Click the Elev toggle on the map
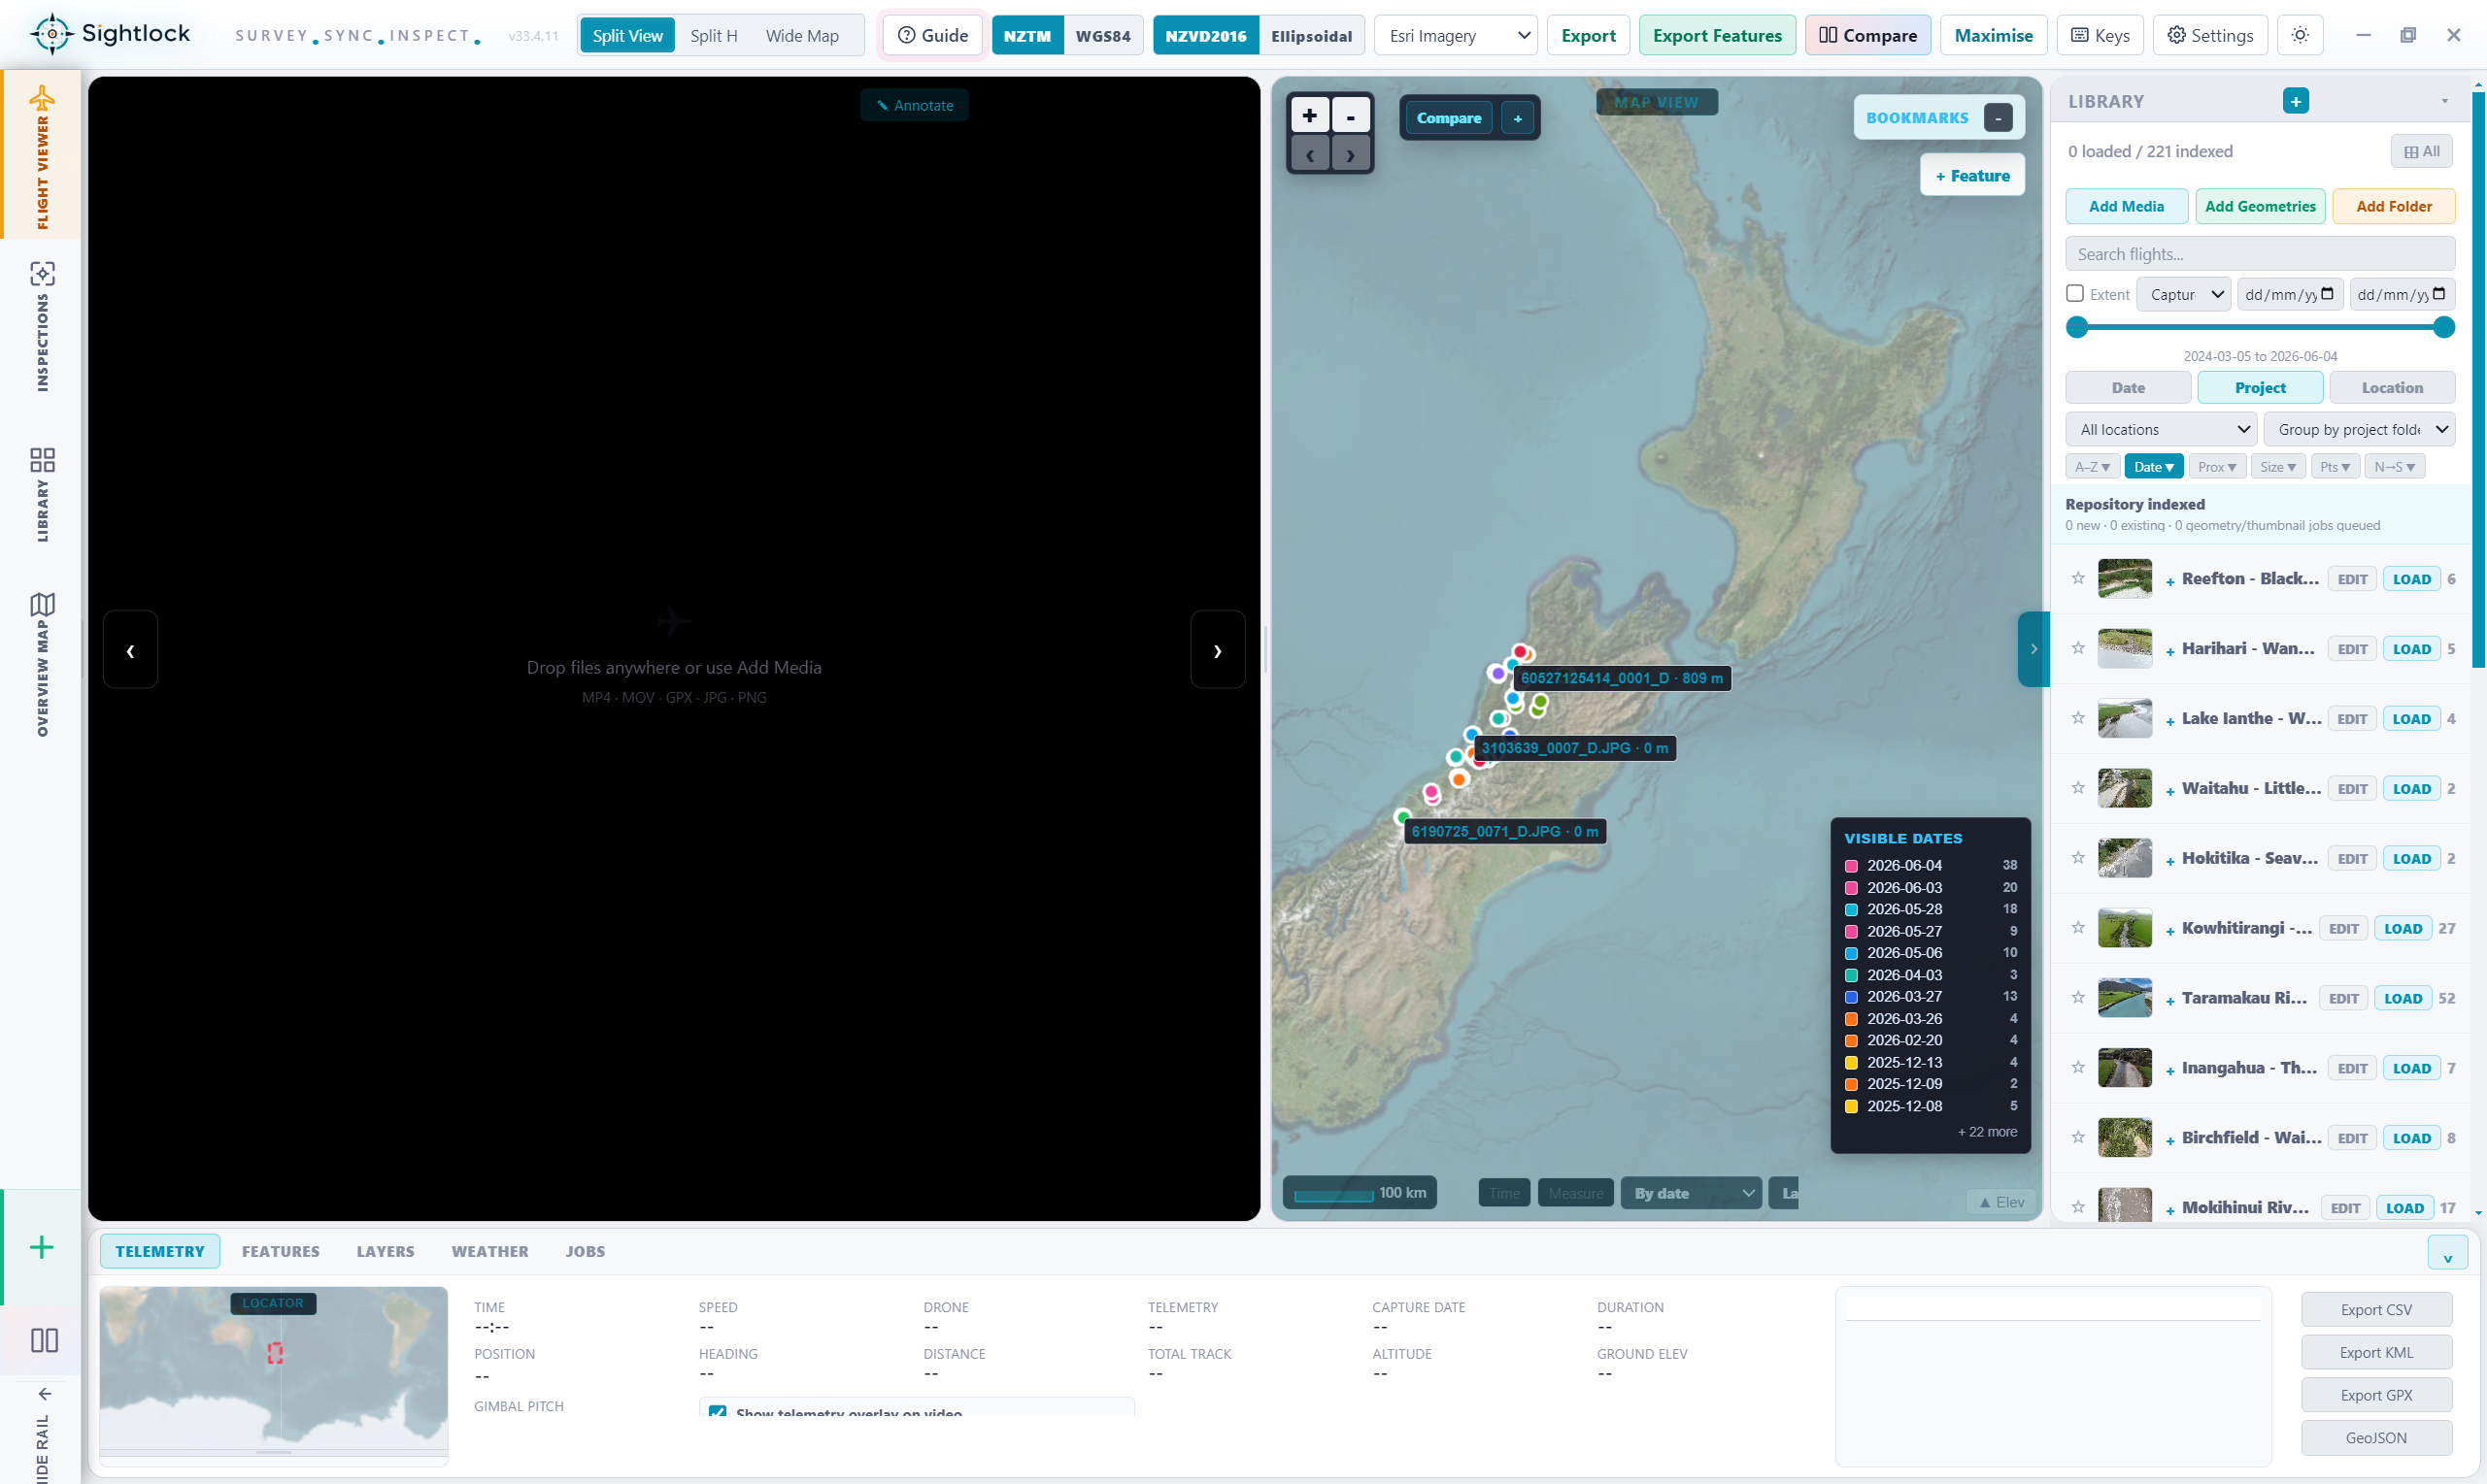This screenshot has height=1484, width=2487. pos(2001,1202)
